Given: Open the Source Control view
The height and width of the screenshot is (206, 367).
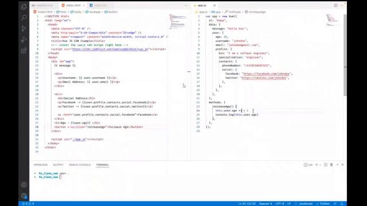Looking at the screenshot, I should click(x=24, y=29).
